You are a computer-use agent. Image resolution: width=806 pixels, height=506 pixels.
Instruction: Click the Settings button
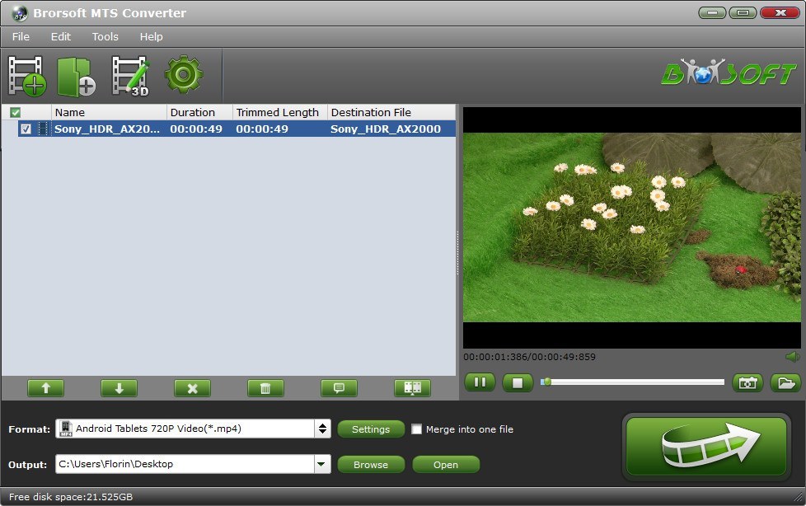tap(371, 429)
